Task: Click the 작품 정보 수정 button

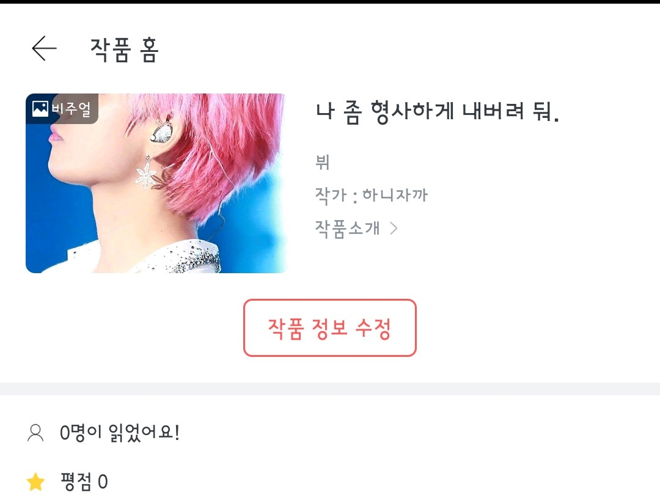Action: click(330, 328)
